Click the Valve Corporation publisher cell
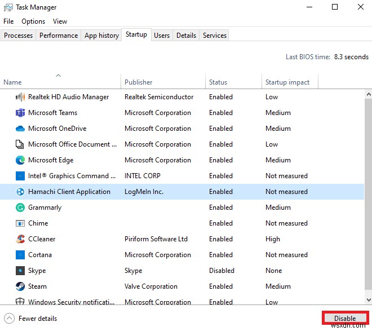 click(151, 286)
